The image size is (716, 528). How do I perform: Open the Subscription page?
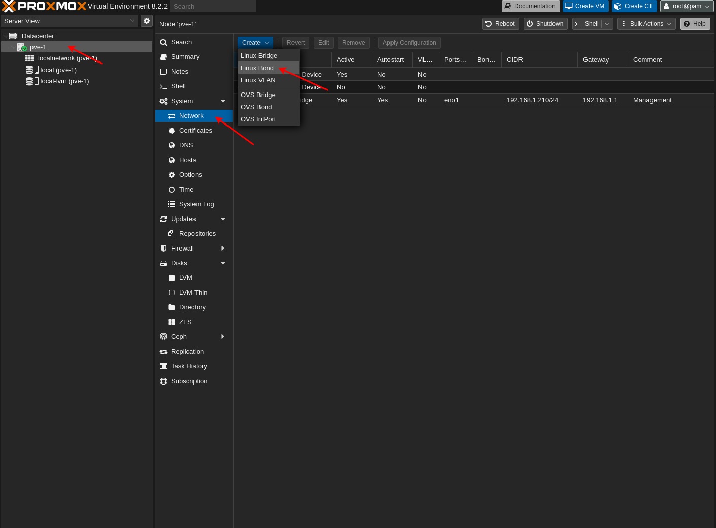189,381
